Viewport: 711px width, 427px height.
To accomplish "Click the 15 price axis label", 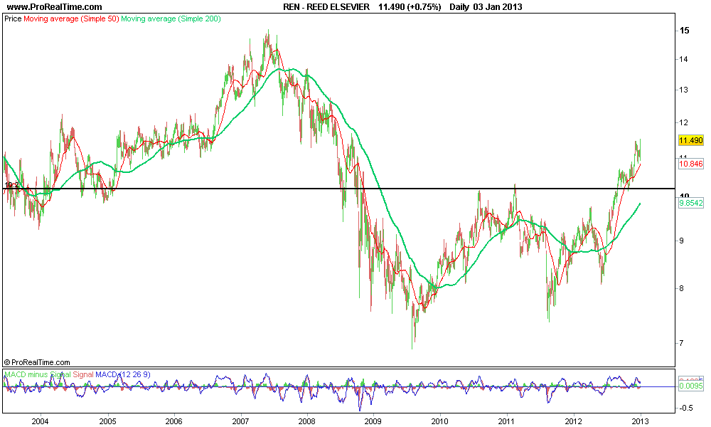I will [x=684, y=31].
